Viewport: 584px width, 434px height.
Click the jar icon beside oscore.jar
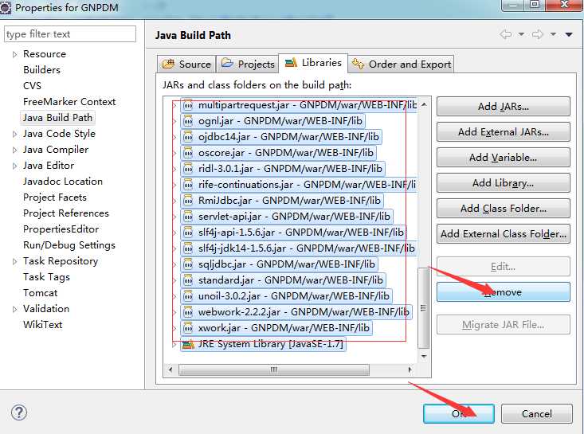[x=188, y=153]
